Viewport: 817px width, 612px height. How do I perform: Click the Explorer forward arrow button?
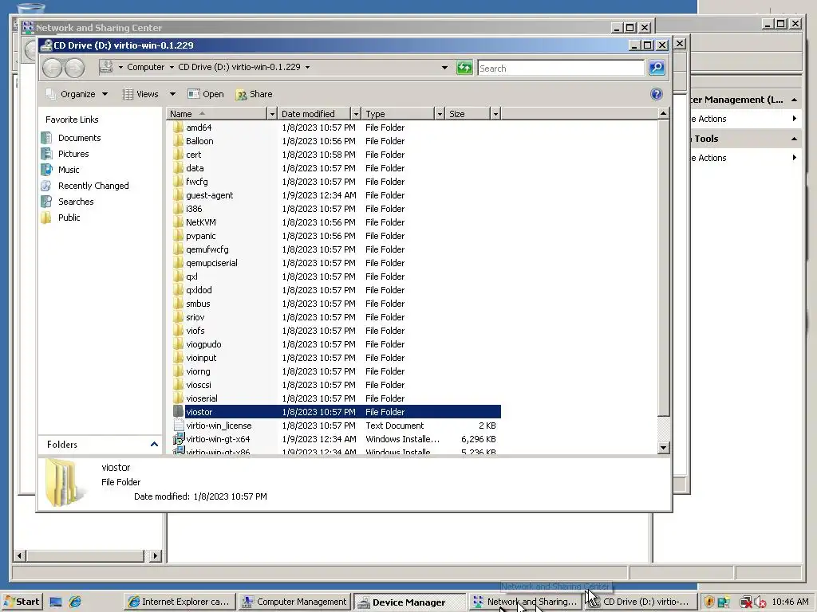74,69
